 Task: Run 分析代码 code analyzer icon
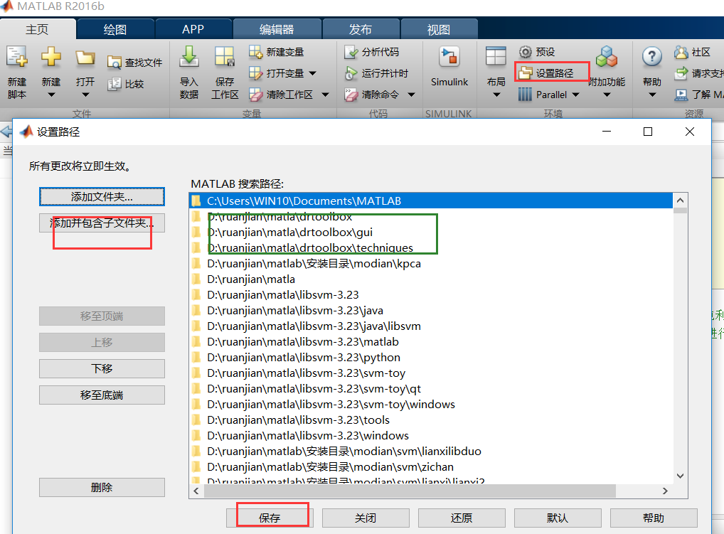352,52
